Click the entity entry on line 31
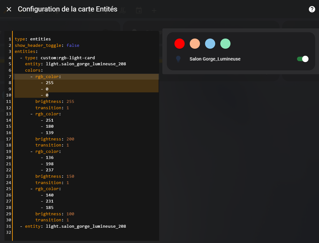This screenshot has width=319, height=243. point(73,226)
